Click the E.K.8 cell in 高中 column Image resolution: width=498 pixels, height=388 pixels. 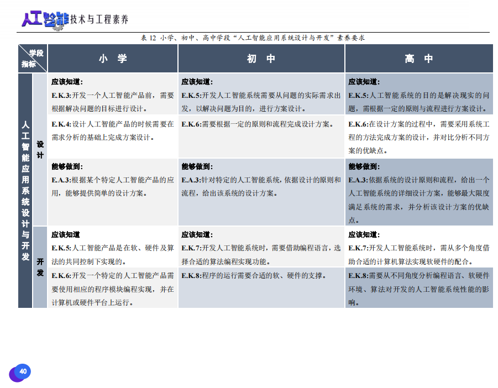(418, 289)
